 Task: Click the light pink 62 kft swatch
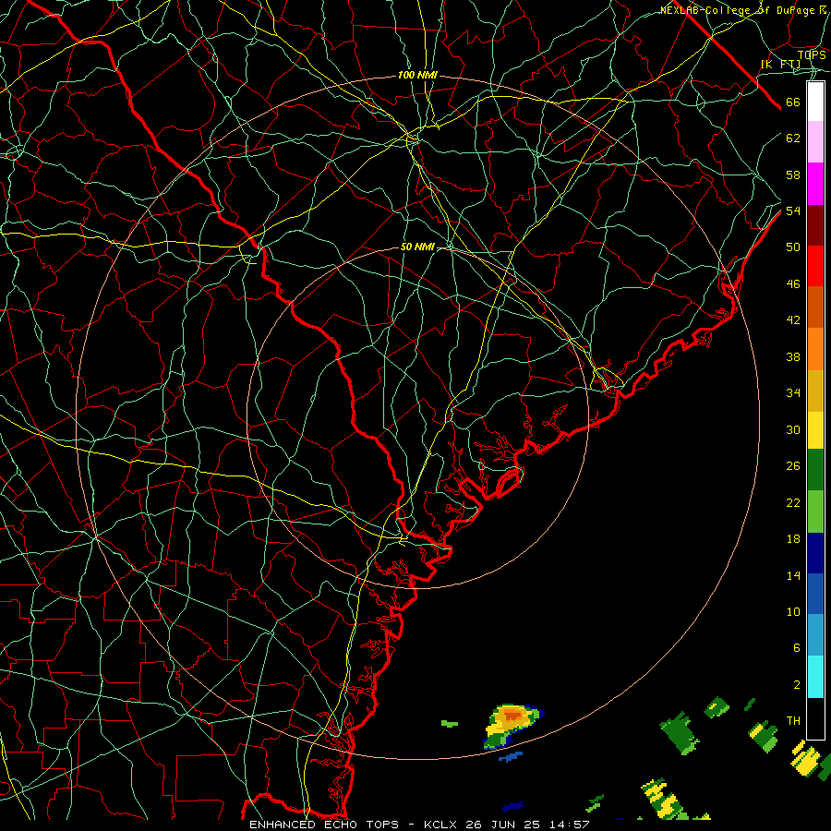[815, 142]
